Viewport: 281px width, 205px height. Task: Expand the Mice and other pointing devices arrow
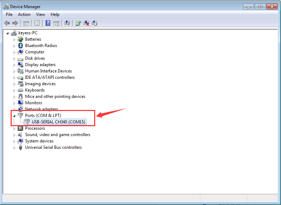click(x=14, y=97)
